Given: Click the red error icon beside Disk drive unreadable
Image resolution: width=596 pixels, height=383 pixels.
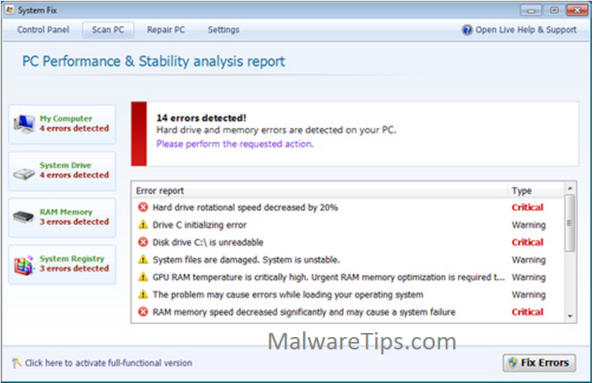Looking at the screenshot, I should [143, 242].
